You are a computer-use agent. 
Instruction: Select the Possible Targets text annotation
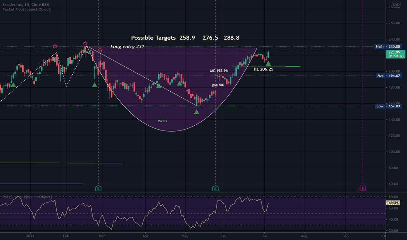(x=185, y=38)
